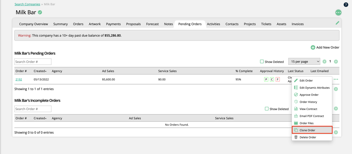Open the row actions ellipsis for order 2192

(x=336, y=79)
